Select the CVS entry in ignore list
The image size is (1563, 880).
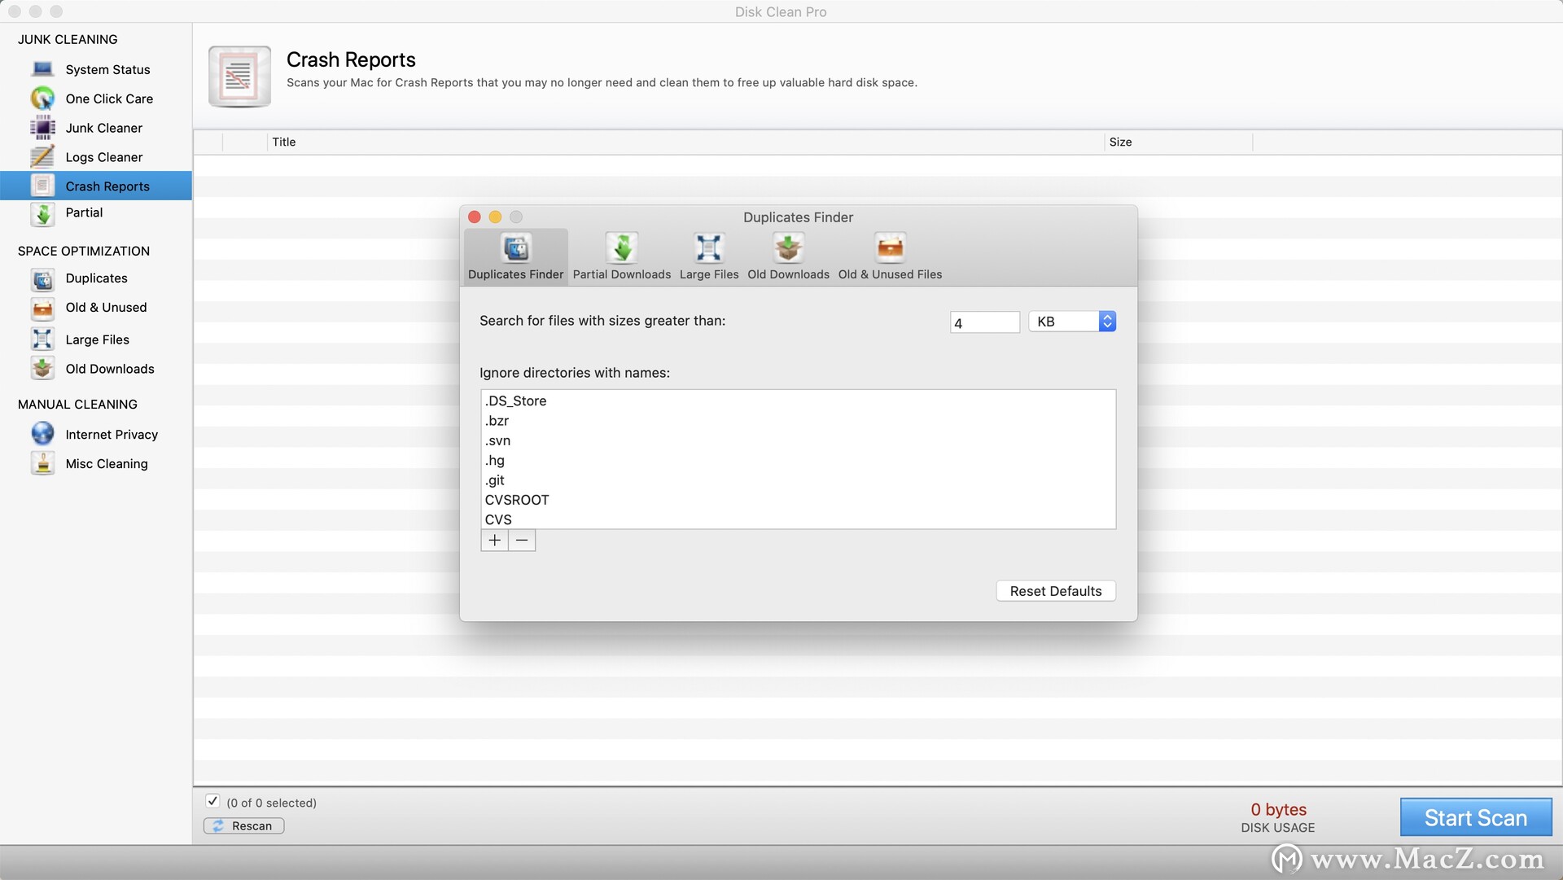[x=798, y=519]
